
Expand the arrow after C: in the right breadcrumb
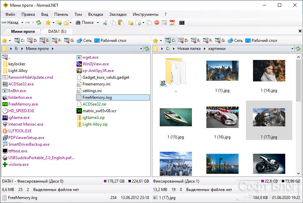point(174,49)
